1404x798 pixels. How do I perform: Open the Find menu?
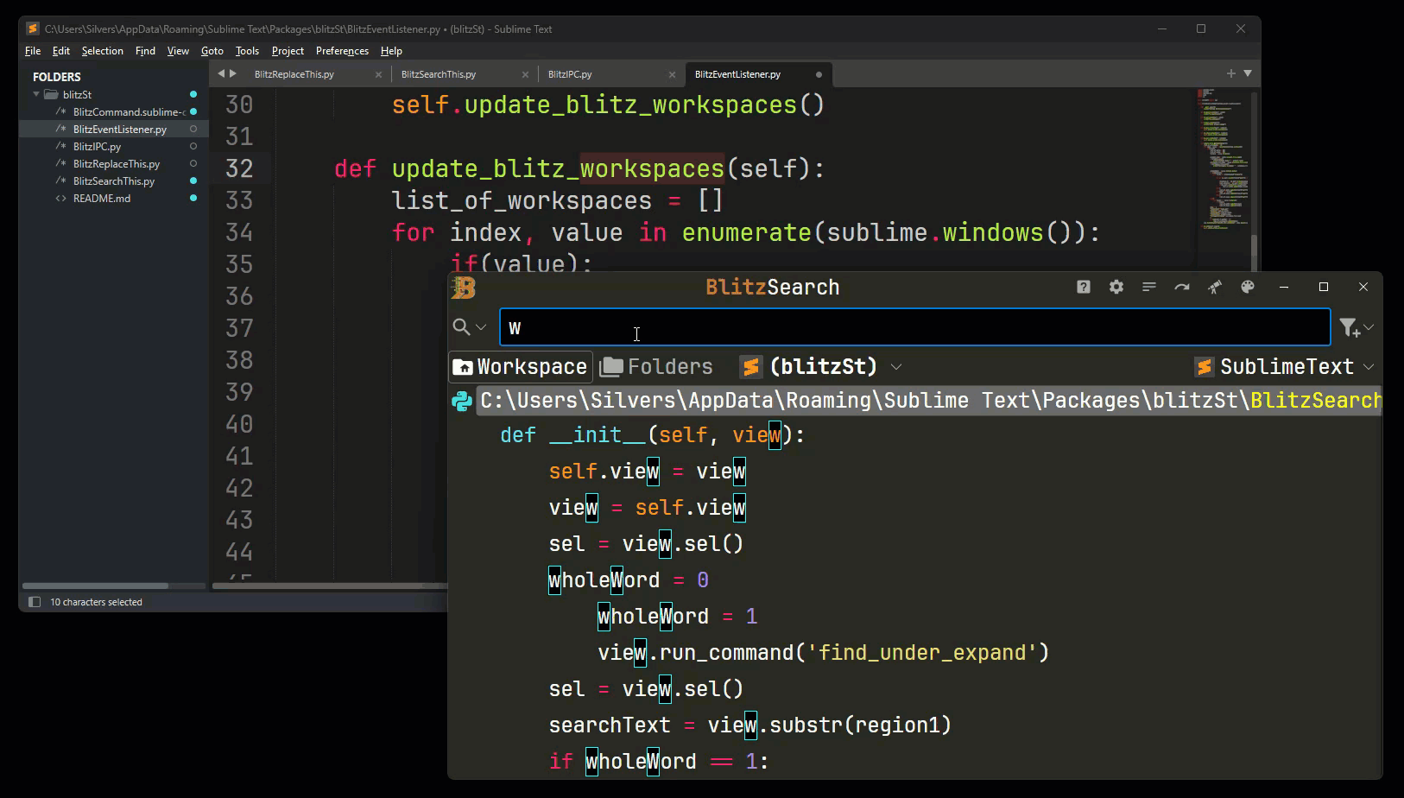point(145,51)
